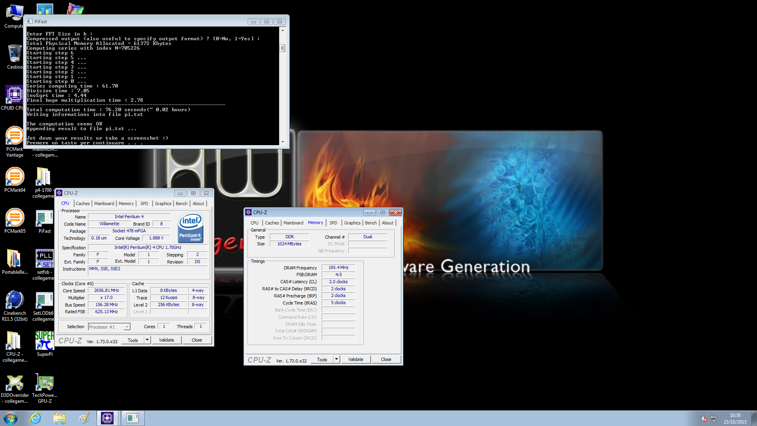Click Tools button in left CPU-Z window
This screenshot has height=426, width=757.
[133, 340]
